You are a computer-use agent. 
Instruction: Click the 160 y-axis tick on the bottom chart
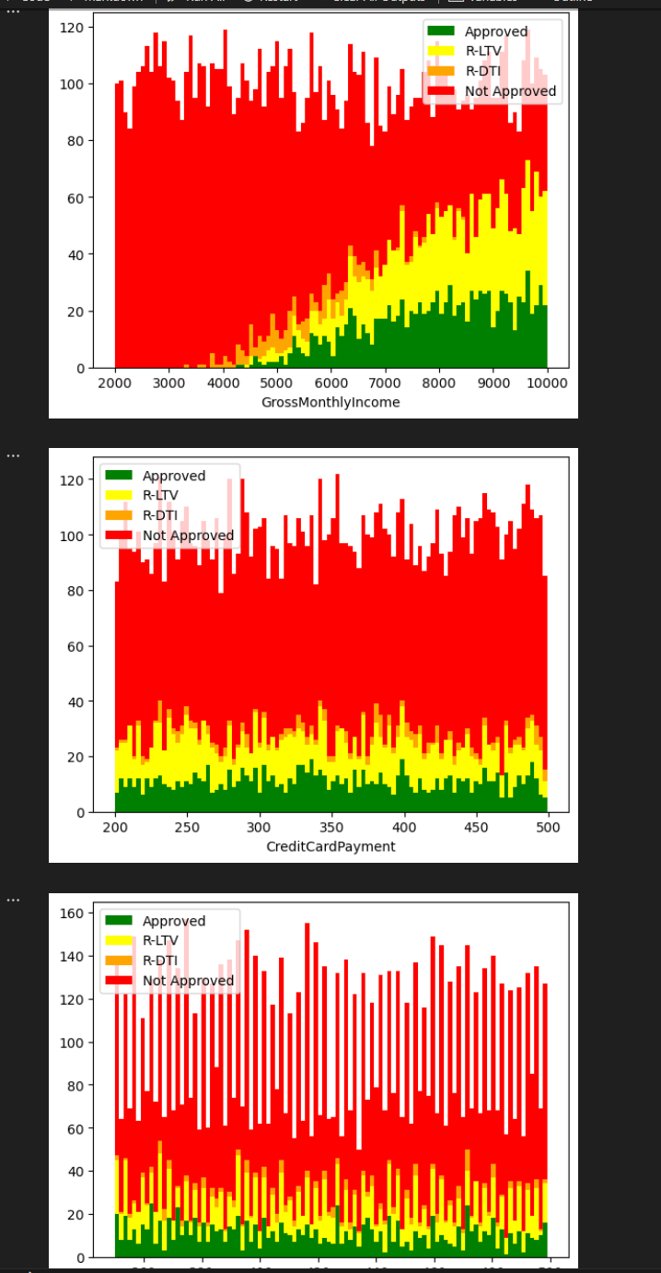74,913
